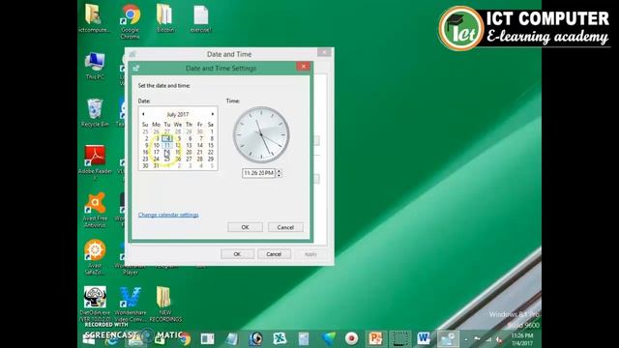
Task: Select July 9 in the calendar
Action: (145, 145)
